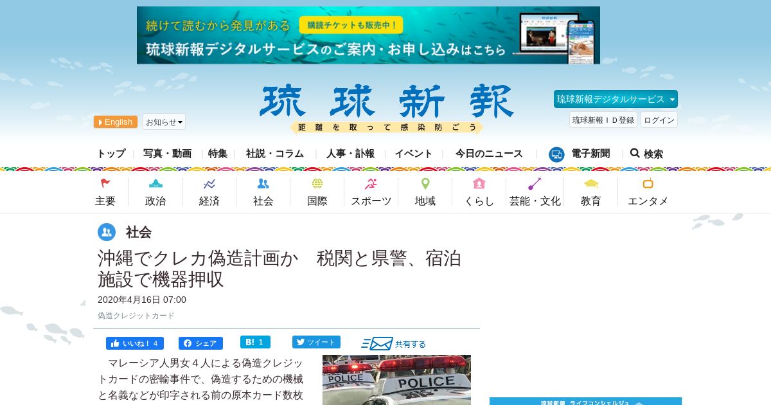Click Hatena B! bookmark button

click(x=255, y=342)
